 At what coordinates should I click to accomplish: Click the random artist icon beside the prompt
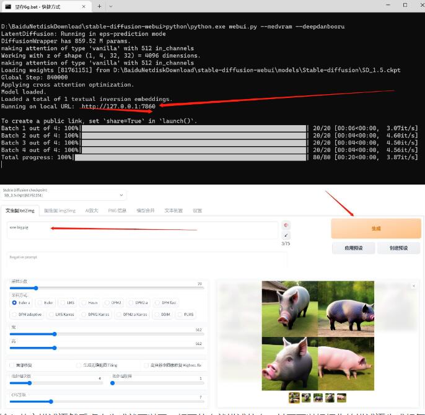point(286,225)
